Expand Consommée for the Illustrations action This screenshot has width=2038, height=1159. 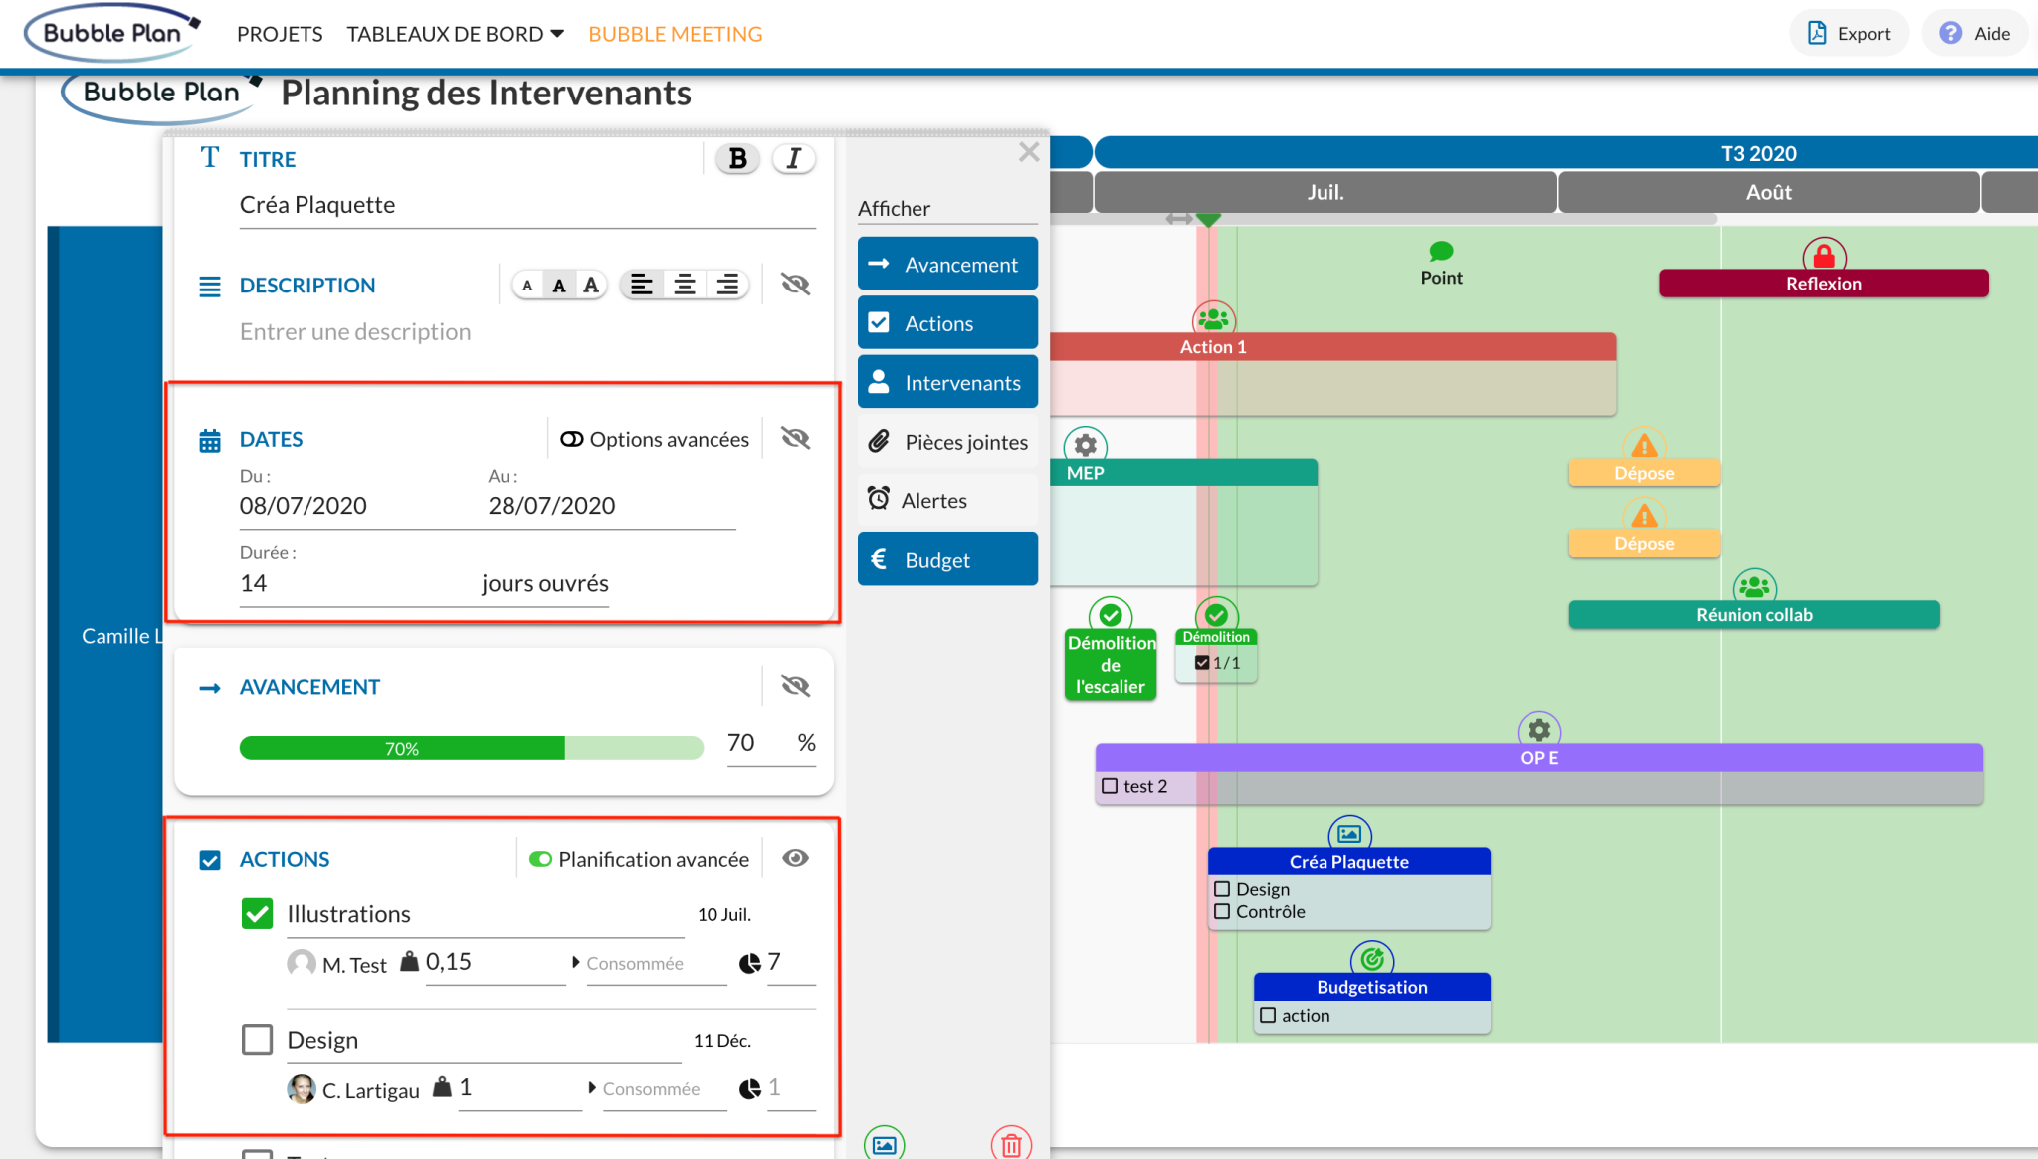tap(636, 962)
